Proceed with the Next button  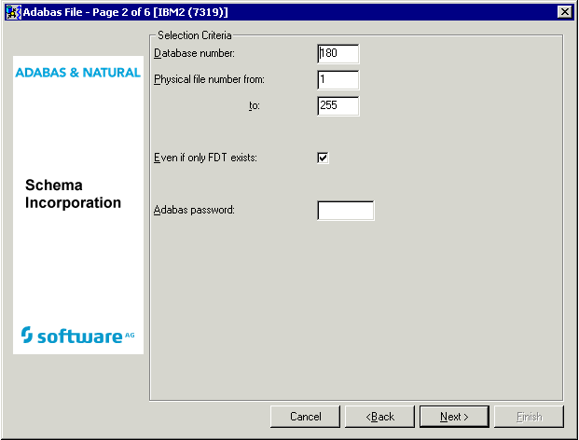point(454,417)
